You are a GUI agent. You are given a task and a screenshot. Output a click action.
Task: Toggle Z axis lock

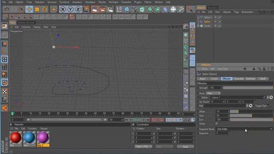78,9
